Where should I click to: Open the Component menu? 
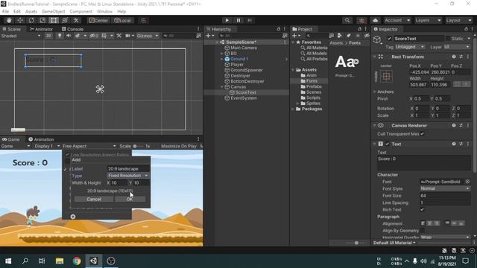pos(81,12)
